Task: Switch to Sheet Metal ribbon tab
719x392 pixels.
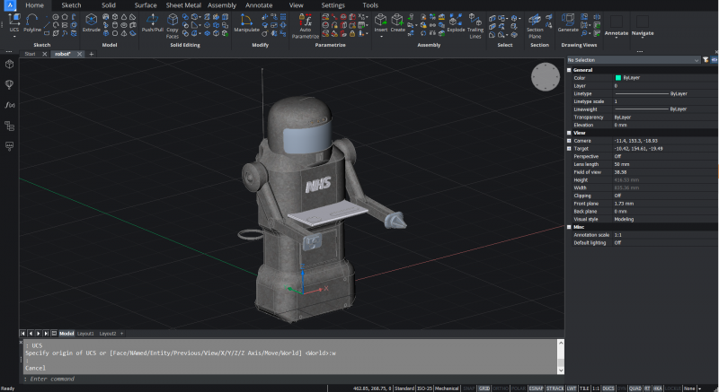Action: click(x=183, y=5)
